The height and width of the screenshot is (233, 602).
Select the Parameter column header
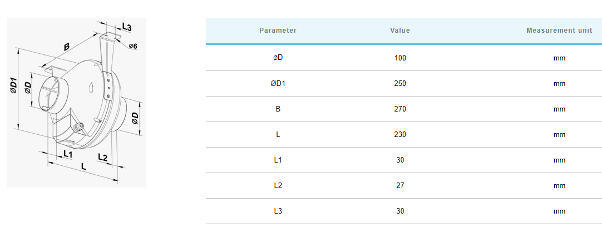point(278,31)
